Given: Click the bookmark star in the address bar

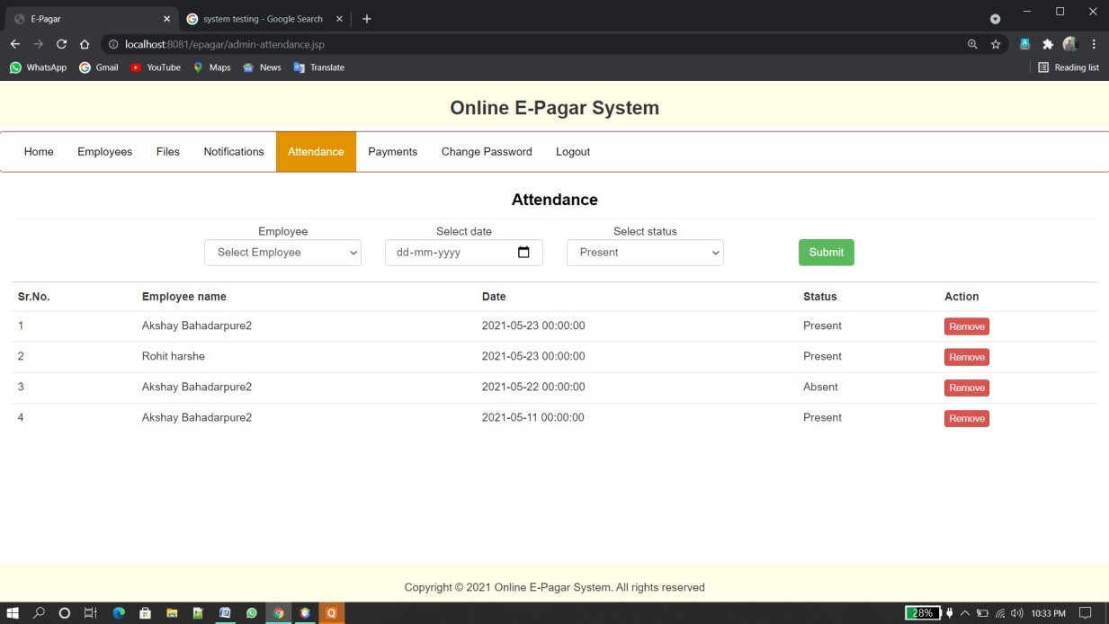Looking at the screenshot, I should click(x=996, y=43).
